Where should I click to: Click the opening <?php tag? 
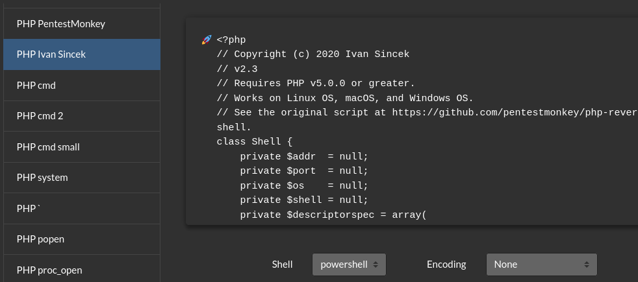pos(231,40)
